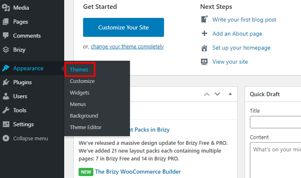The height and width of the screenshot is (178, 301).
Task: Click Write your first blog post link
Action: 244,20
